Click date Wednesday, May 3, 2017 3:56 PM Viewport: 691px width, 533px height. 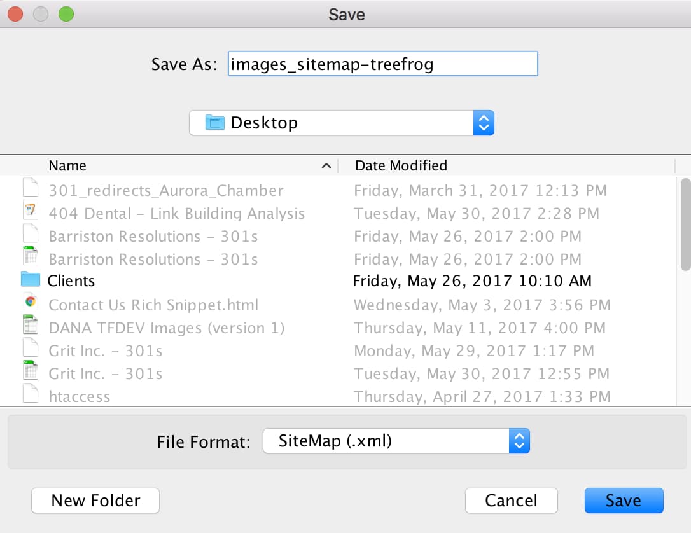482,305
